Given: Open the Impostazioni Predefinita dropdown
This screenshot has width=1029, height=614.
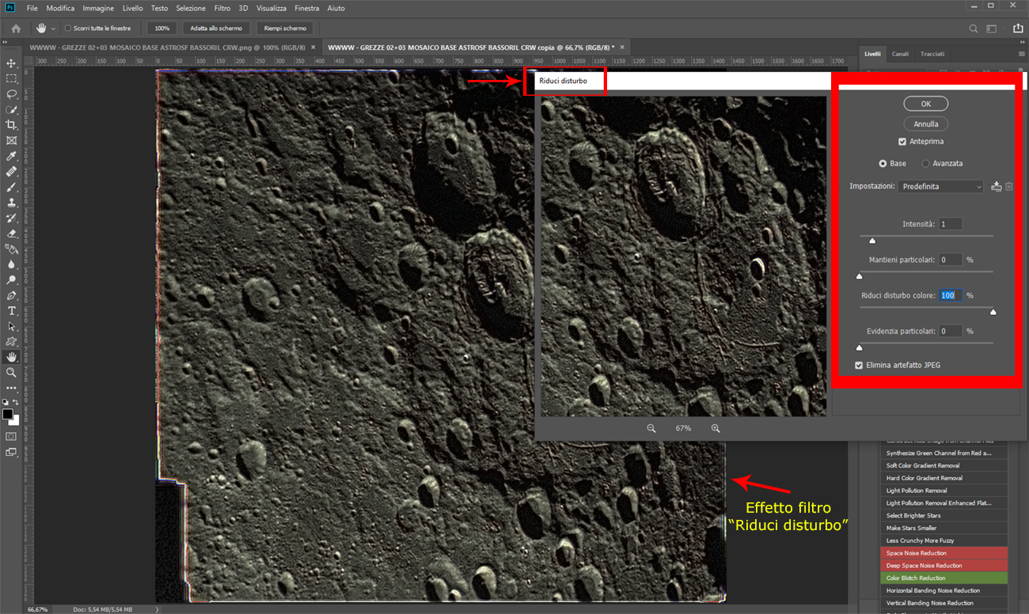Looking at the screenshot, I should click(940, 187).
